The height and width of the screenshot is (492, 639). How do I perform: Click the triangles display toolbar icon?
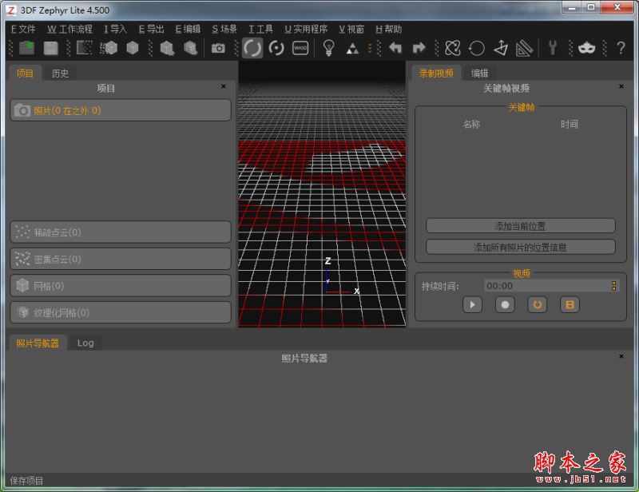352,49
